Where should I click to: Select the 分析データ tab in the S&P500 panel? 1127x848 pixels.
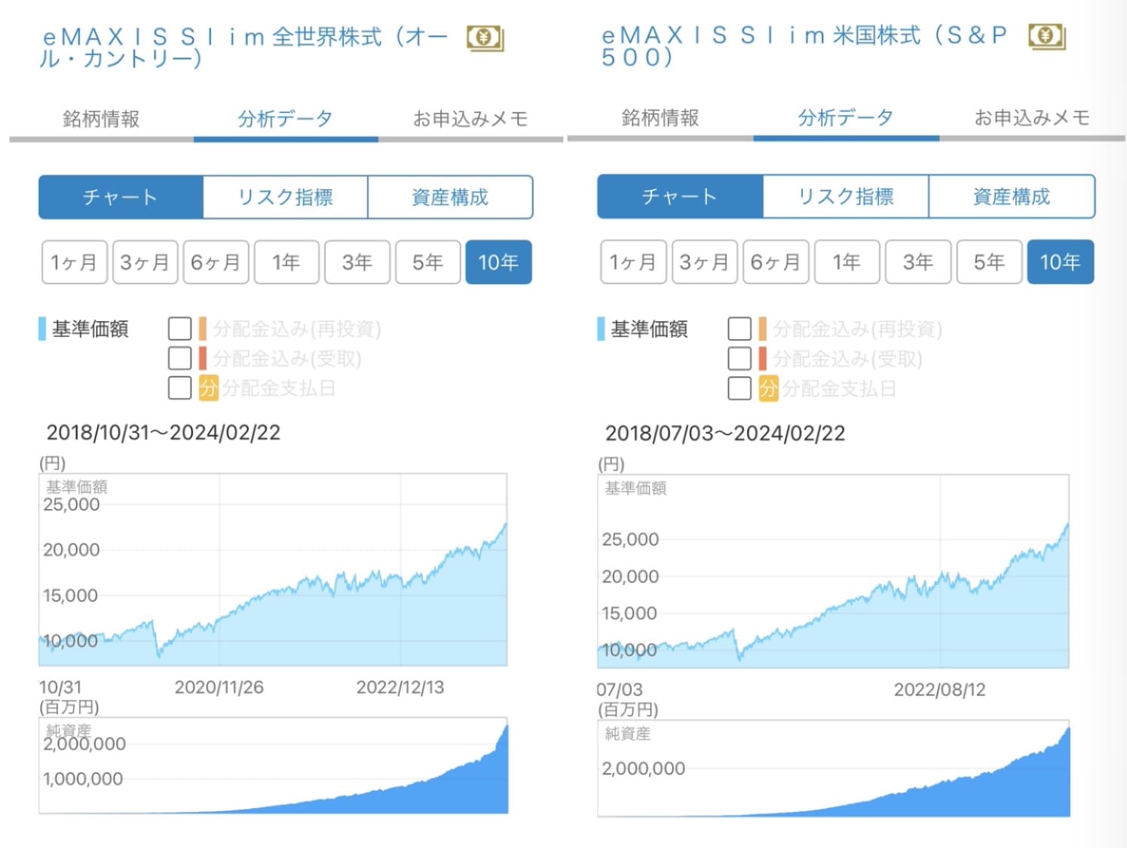(x=846, y=118)
